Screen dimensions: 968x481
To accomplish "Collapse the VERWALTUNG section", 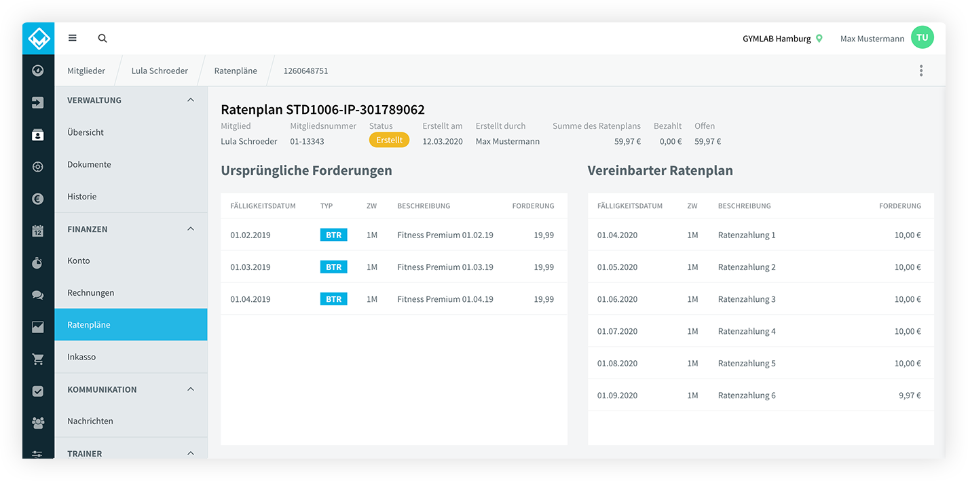I will click(191, 100).
